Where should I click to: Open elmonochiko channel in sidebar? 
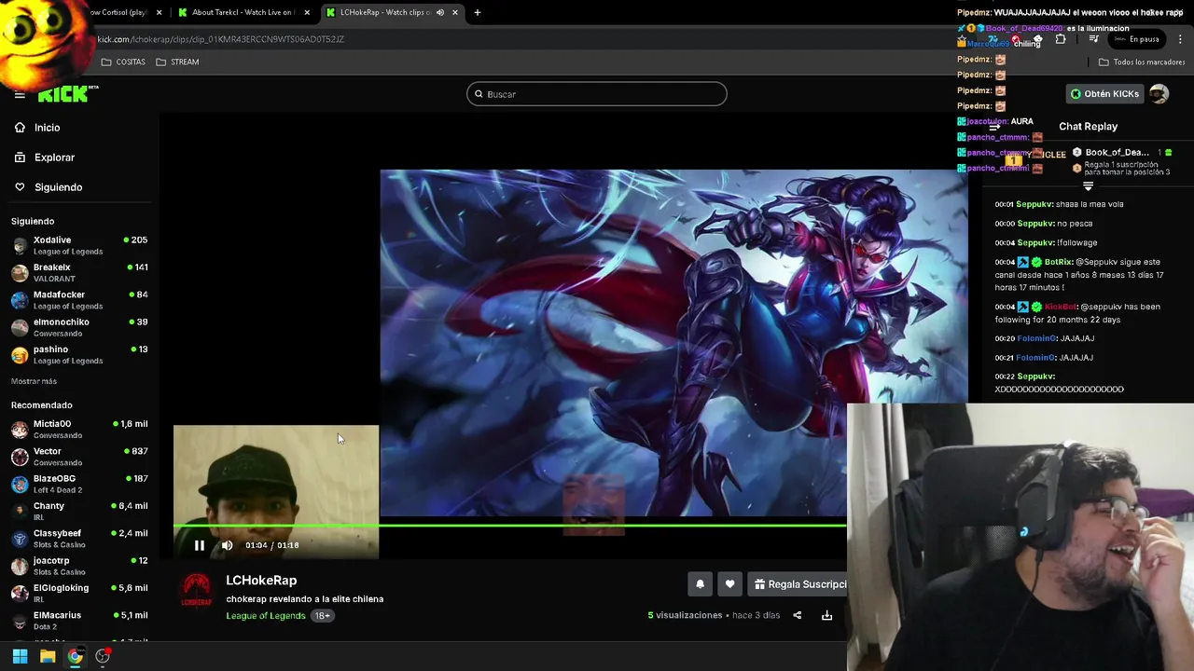79,327
